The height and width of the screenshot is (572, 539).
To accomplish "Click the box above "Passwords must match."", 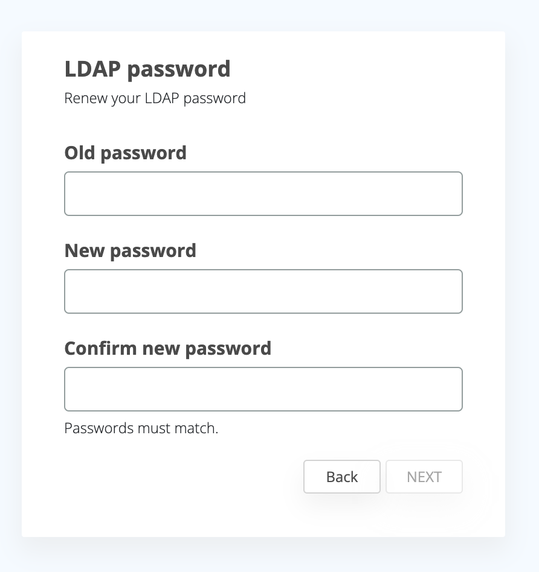I will pyautogui.click(x=263, y=389).
